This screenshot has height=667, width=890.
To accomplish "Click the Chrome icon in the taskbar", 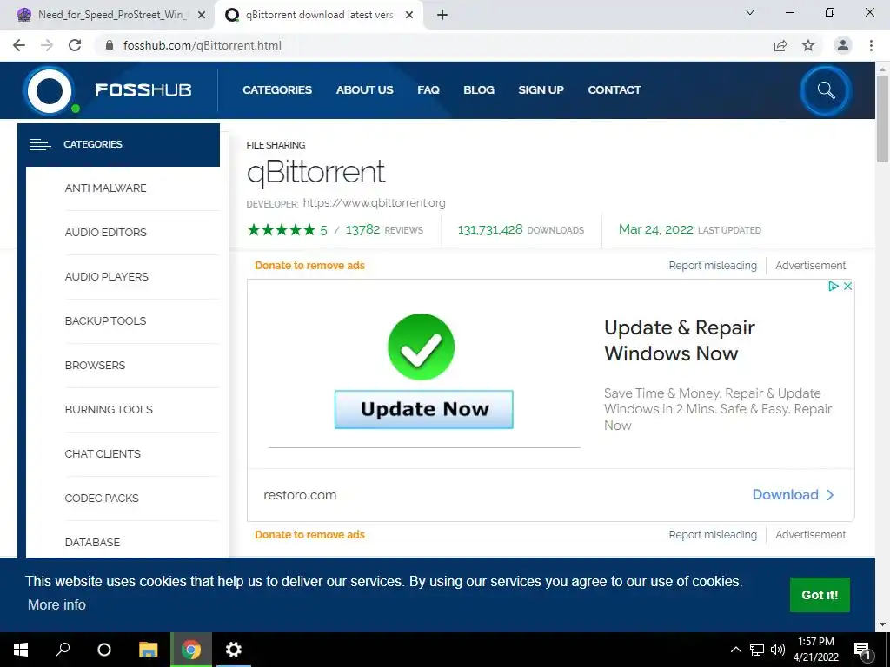I will pyautogui.click(x=191, y=650).
